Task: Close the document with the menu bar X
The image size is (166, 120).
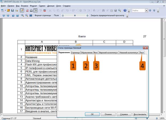Action: point(164,6)
